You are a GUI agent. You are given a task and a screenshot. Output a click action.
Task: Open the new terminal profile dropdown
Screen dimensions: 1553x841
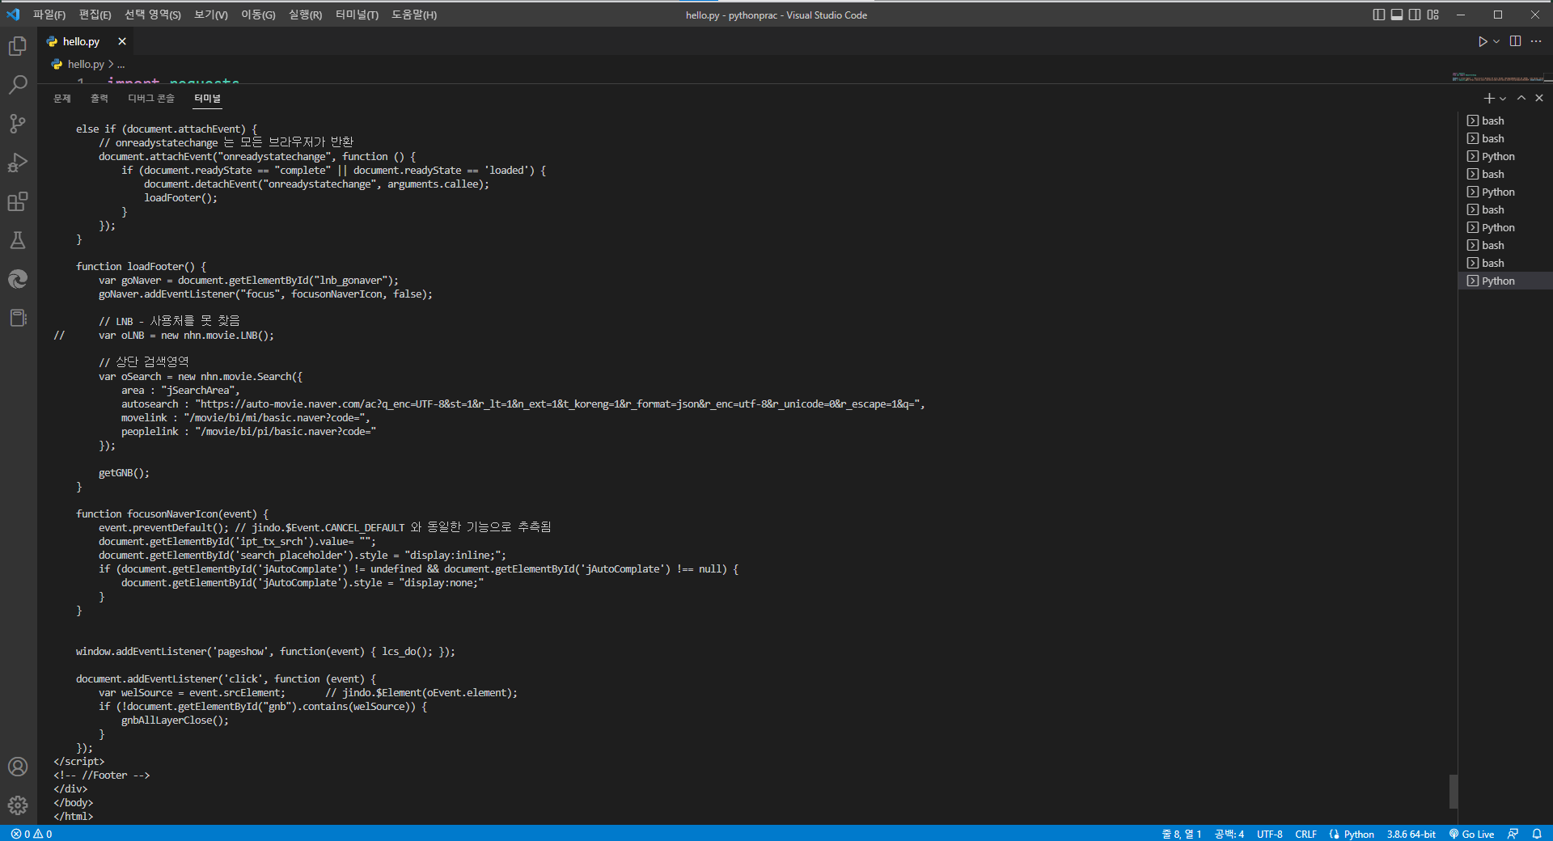pyautogui.click(x=1503, y=98)
